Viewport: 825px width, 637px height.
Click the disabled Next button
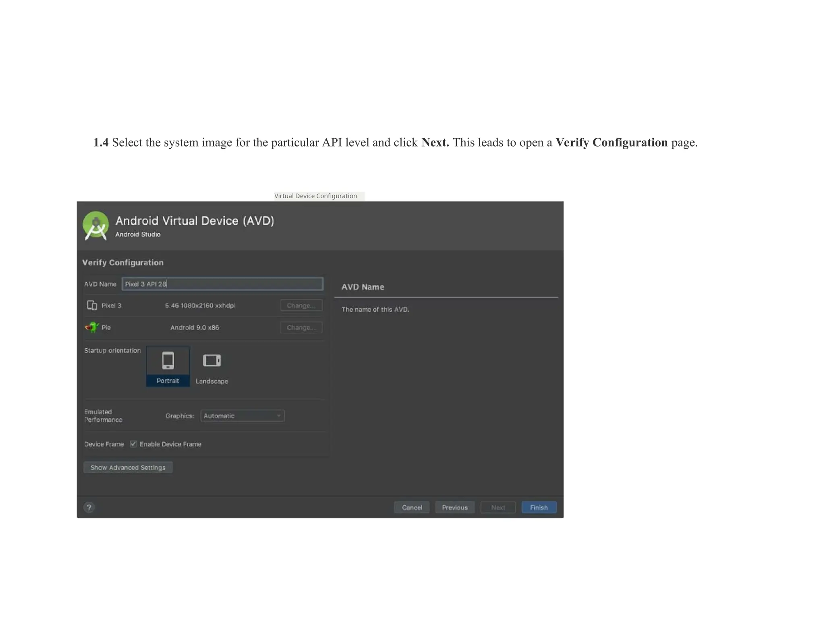[x=498, y=507]
